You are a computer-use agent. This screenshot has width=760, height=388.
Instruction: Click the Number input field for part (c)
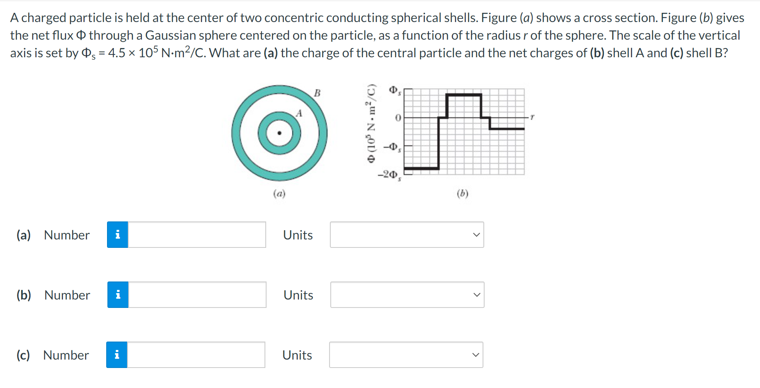[x=196, y=355]
